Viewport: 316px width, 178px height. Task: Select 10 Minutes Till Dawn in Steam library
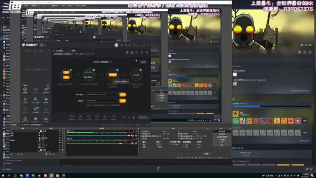pos(14,161)
